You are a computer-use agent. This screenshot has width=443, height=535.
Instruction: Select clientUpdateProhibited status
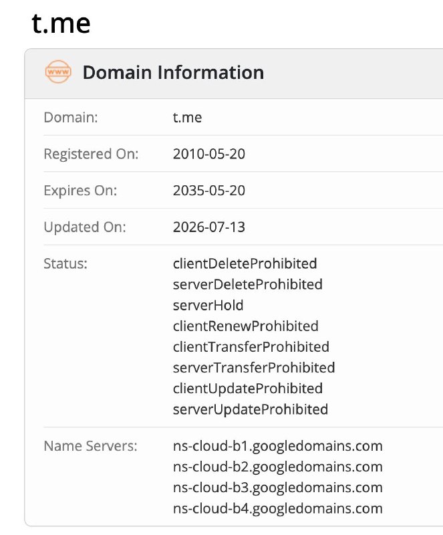coord(248,389)
